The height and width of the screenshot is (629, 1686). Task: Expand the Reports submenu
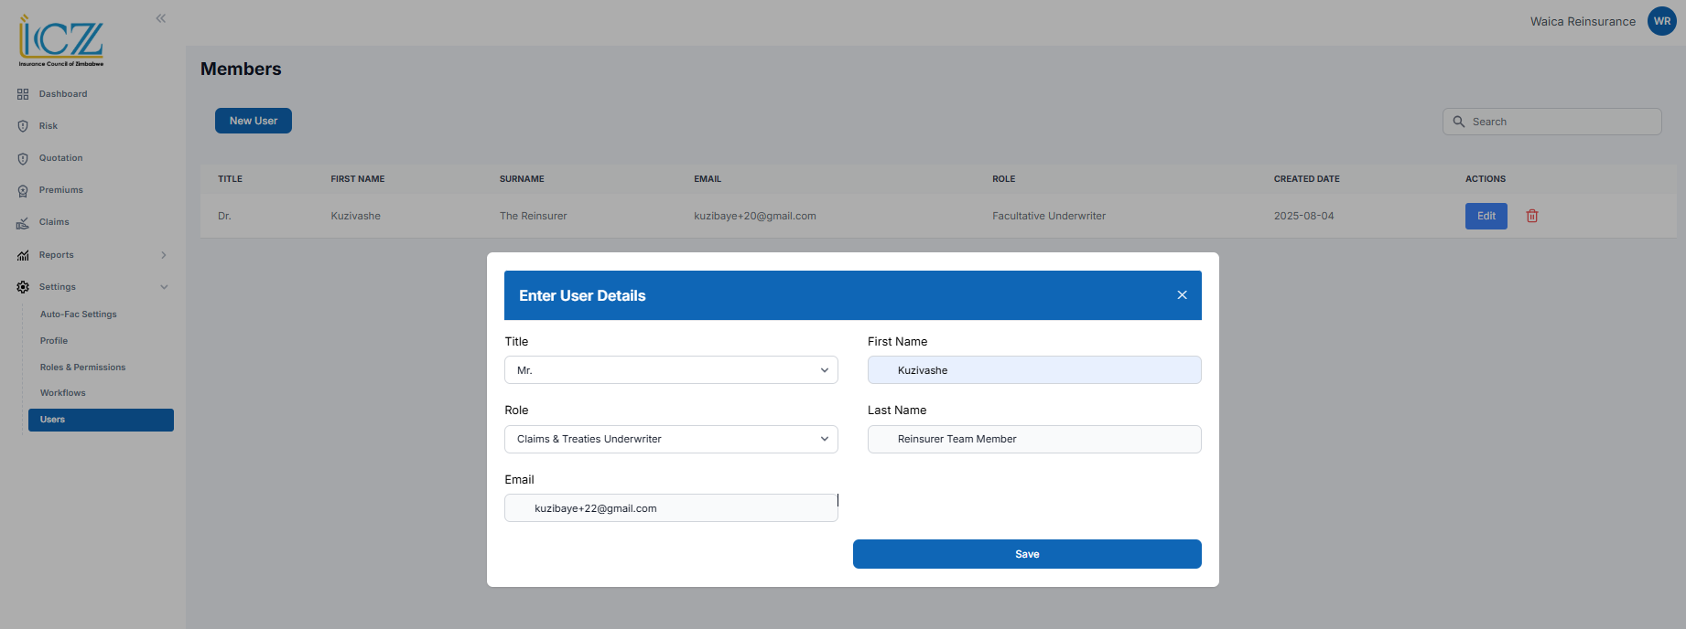click(164, 255)
